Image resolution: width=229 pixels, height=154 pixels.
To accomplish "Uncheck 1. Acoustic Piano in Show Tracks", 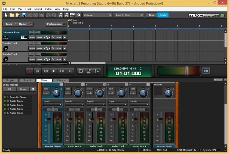I will (x=5, y=97).
